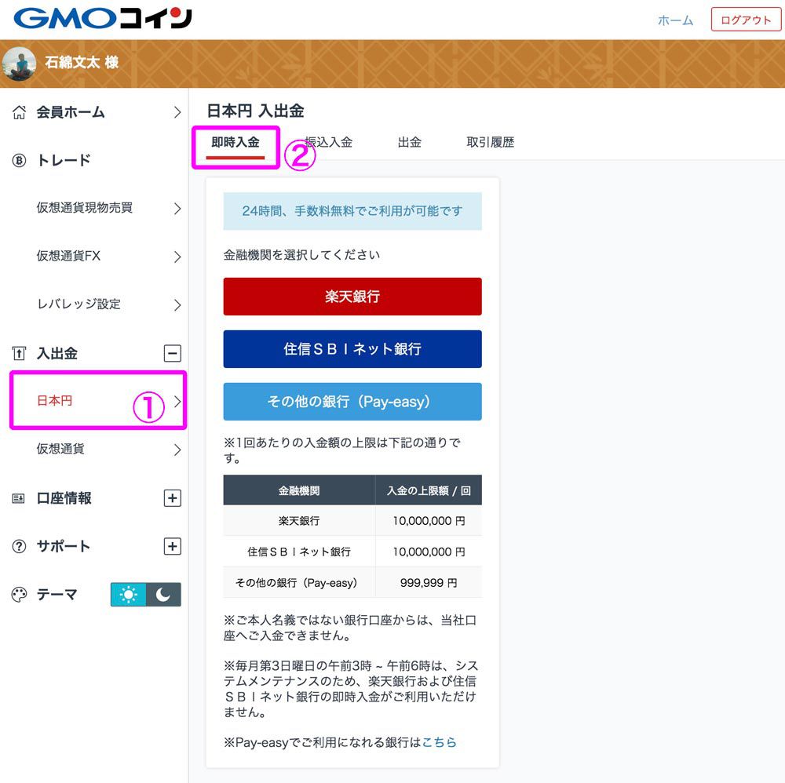785x783 pixels.
Task: Click the 999,999 円 limit cell
Action: [x=429, y=583]
